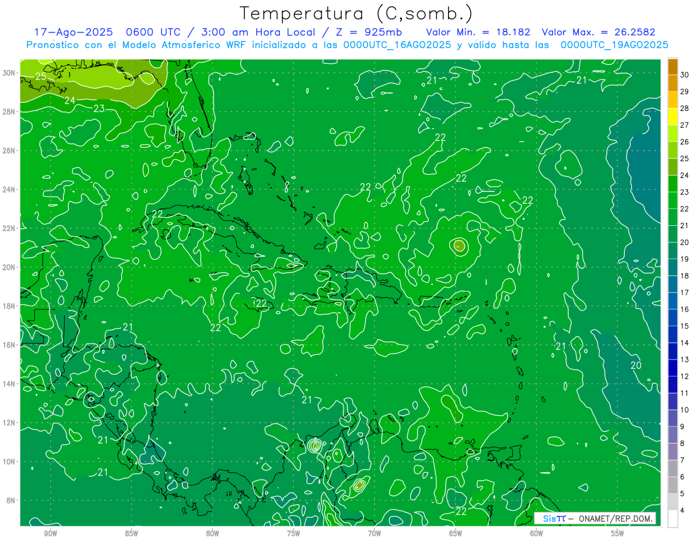Screen dimensions: 700x541
Task: Click the "Temperatura (C,somb.)" map title
Action: (356, 13)
